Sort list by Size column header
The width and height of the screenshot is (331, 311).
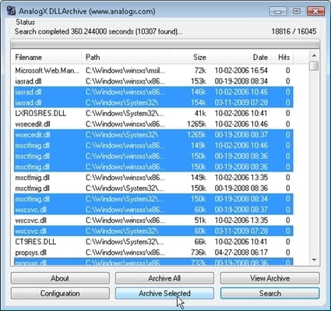[190, 57]
